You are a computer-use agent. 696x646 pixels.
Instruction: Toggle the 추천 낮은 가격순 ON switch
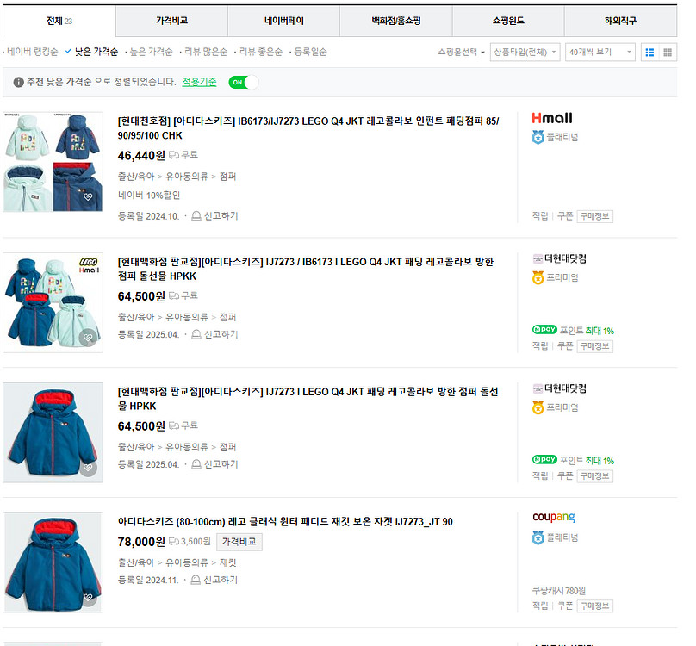click(243, 82)
